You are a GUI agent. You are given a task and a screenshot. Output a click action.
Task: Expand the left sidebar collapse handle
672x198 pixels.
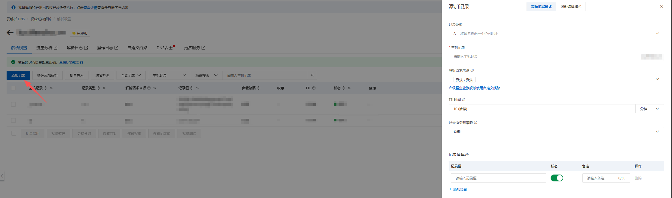coord(2,176)
